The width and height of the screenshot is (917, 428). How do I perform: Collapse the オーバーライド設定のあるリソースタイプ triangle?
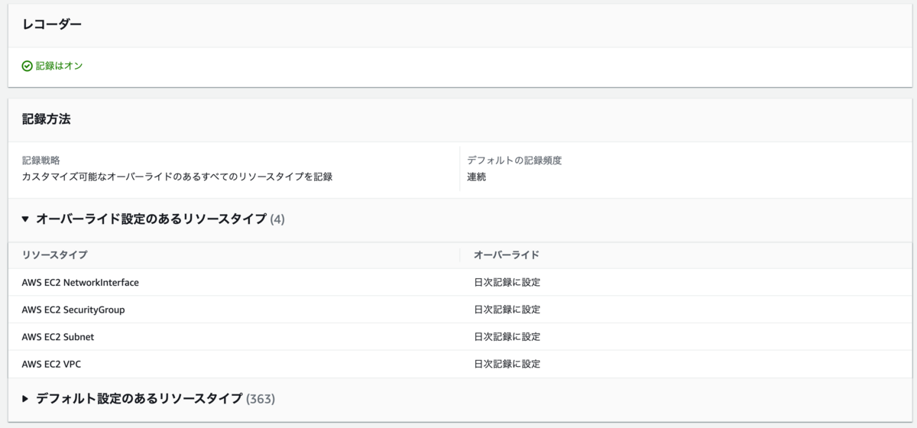coord(25,219)
